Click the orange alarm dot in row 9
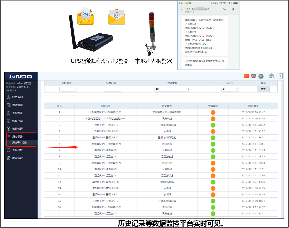This screenshot has width=289, height=228. coord(213,163)
